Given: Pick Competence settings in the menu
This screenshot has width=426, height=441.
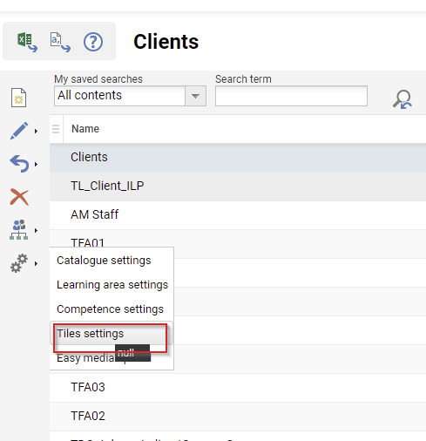Looking at the screenshot, I should tap(110, 309).
